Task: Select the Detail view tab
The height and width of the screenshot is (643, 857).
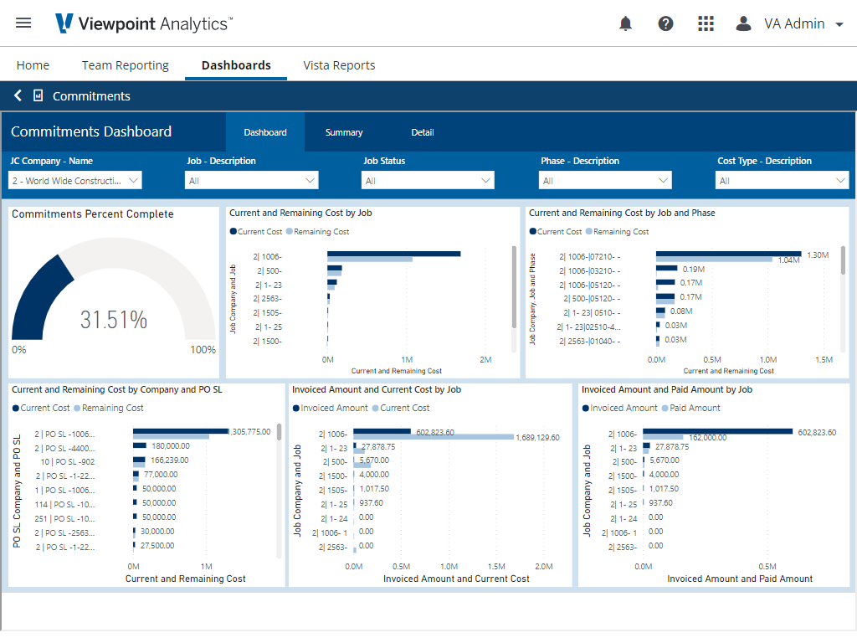Action: click(x=422, y=132)
